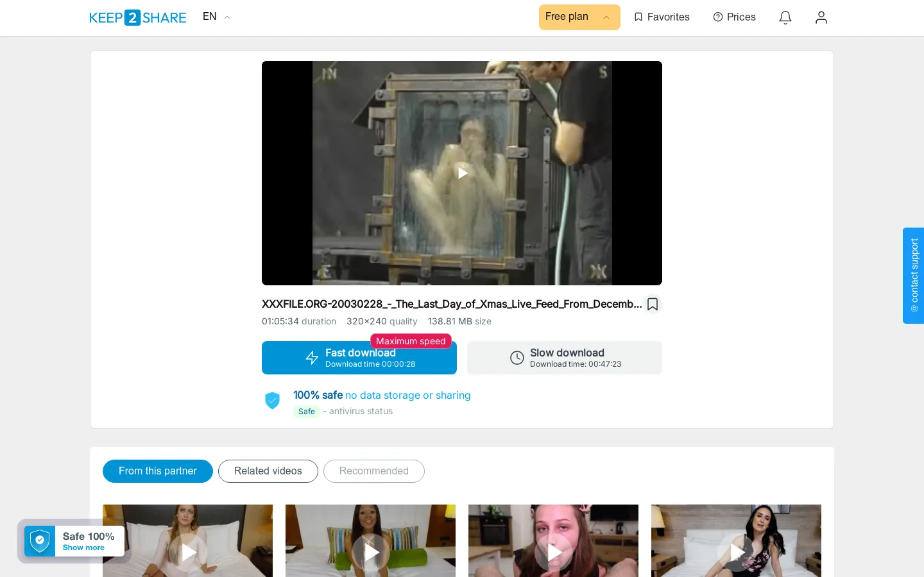Switch to the Related videos tab
Viewport: 924px width, 577px height.
268,471
